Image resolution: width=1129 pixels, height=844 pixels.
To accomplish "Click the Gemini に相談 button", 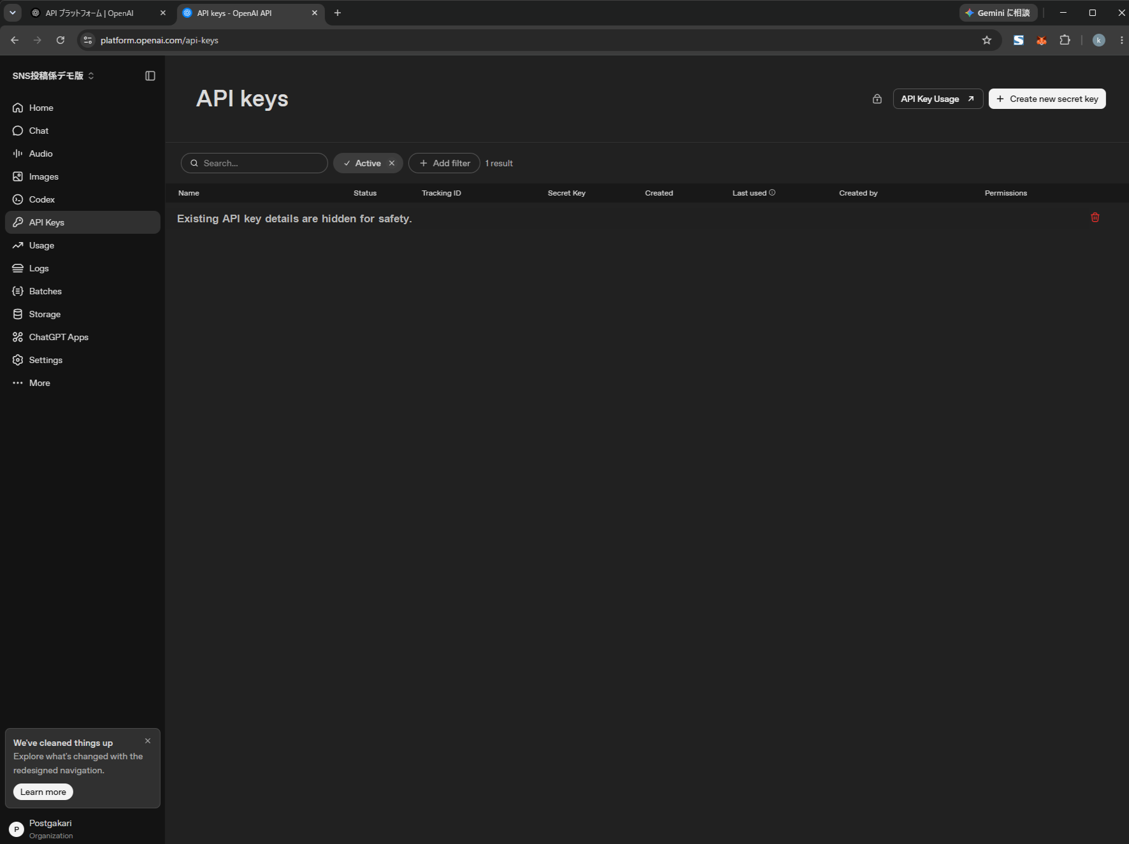I will 998,13.
